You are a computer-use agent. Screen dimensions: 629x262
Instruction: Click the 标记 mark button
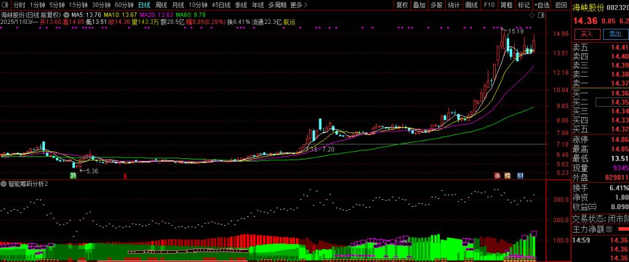[x=524, y=5]
